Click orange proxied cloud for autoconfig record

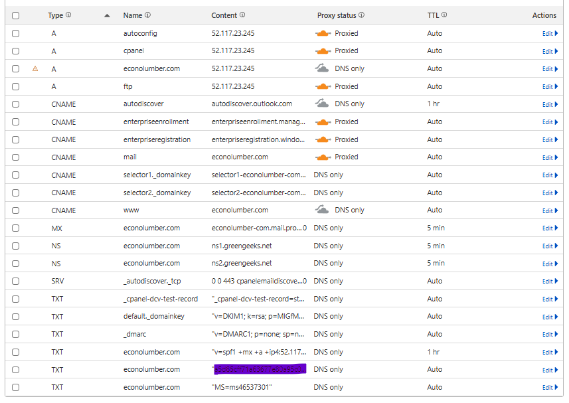tap(323, 33)
